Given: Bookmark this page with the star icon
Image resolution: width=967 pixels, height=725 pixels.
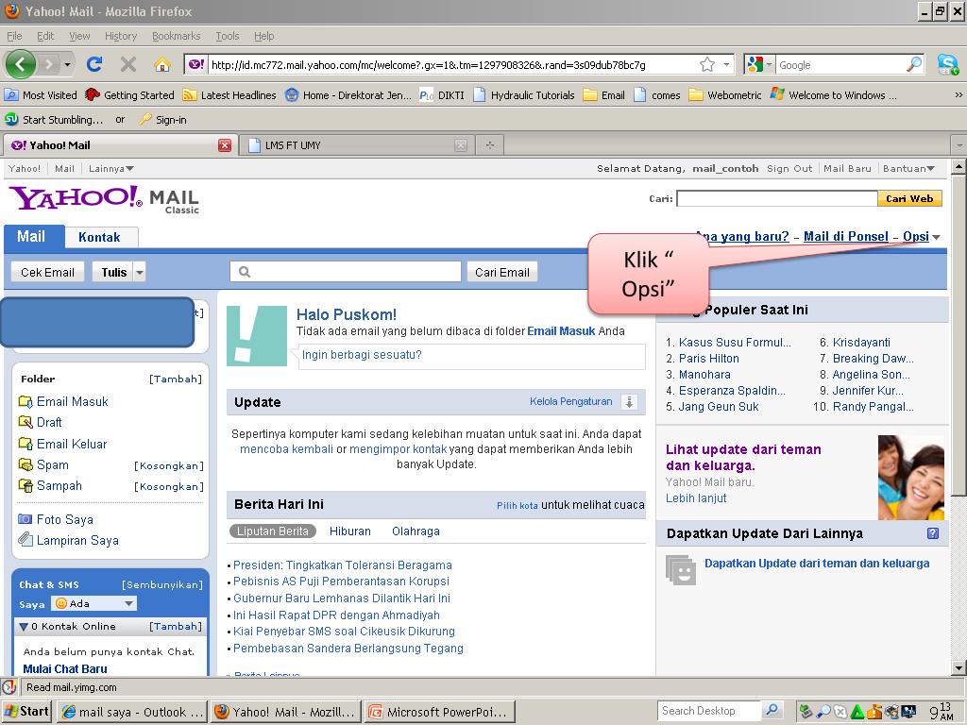Looking at the screenshot, I should (x=706, y=64).
